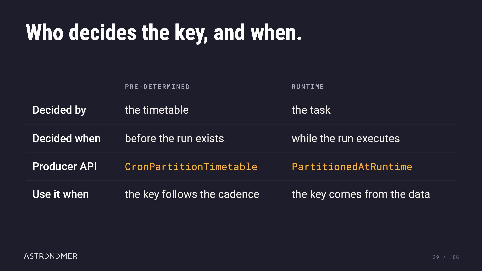
Task: Click the 'Producer API' row label
Action: [x=65, y=166]
